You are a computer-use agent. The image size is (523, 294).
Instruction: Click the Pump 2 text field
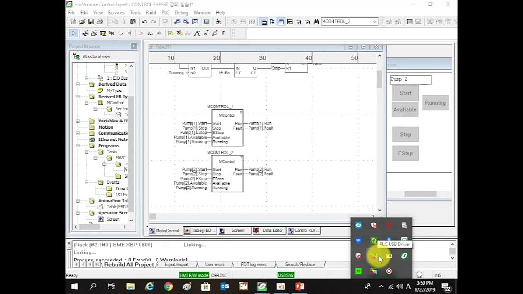(411, 80)
